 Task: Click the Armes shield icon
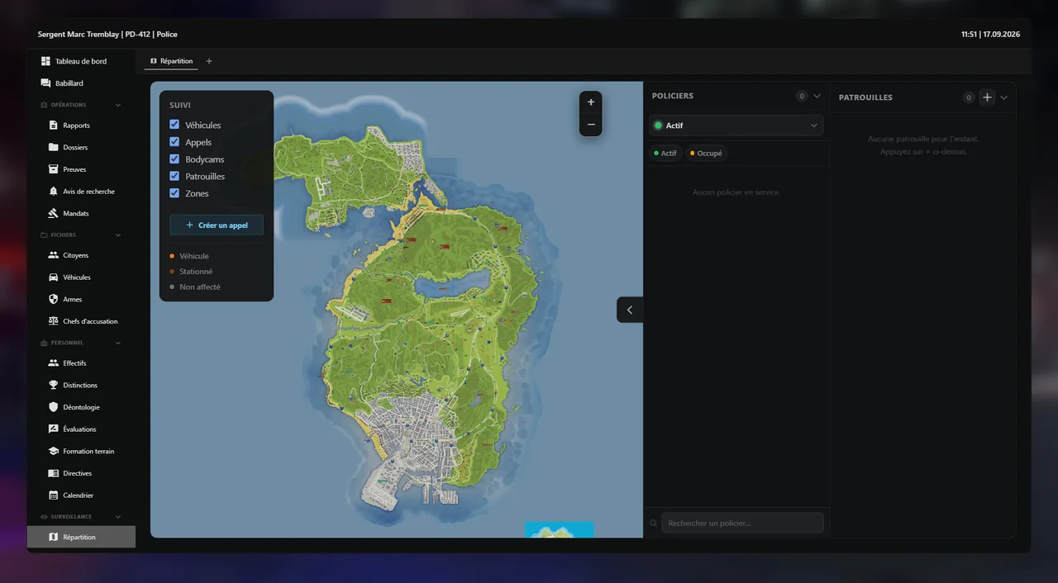click(x=54, y=299)
